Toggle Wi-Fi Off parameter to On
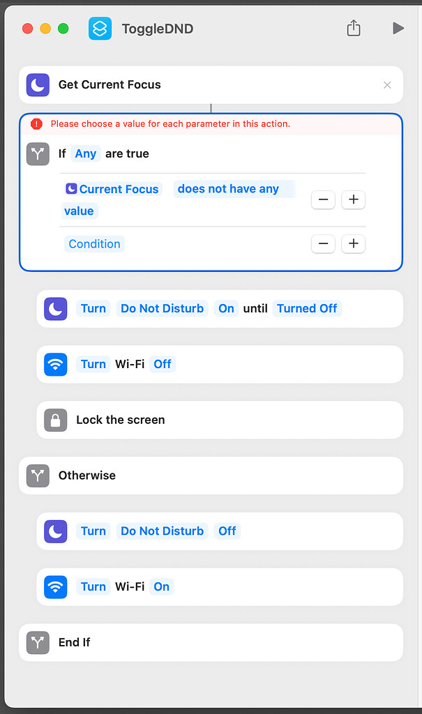The height and width of the screenshot is (714, 422). [x=162, y=364]
